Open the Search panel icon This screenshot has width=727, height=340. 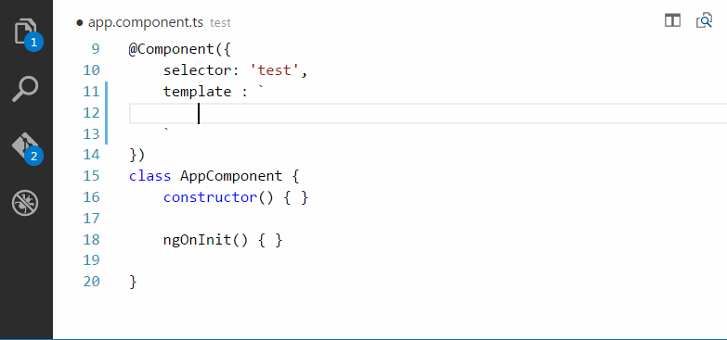tap(25, 89)
